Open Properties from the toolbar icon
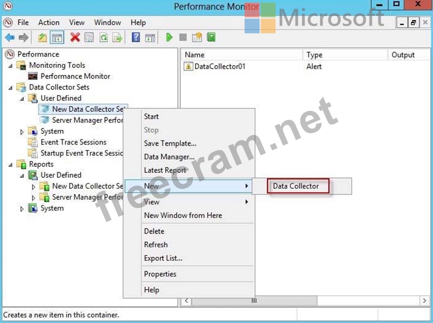 click(x=89, y=37)
